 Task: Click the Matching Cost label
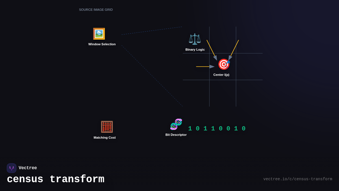point(105,138)
